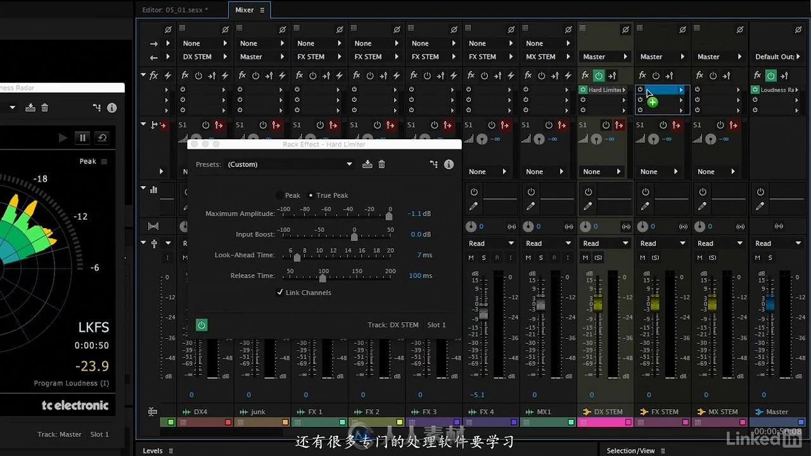Toggle Hard Limiter power button in dialog
811x456 pixels.
pos(201,325)
